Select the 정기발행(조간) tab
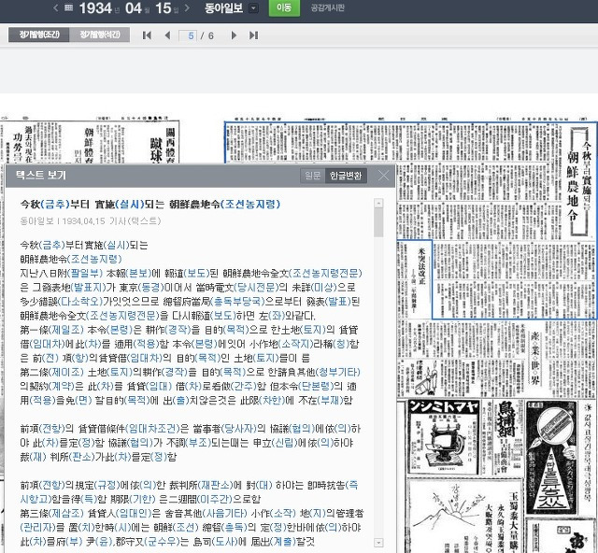Image resolution: width=598 pixels, height=553 pixels. click(39, 35)
